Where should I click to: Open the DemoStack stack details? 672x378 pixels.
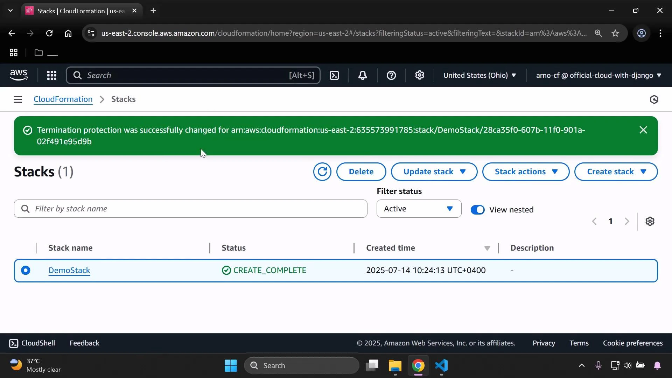[69, 270]
